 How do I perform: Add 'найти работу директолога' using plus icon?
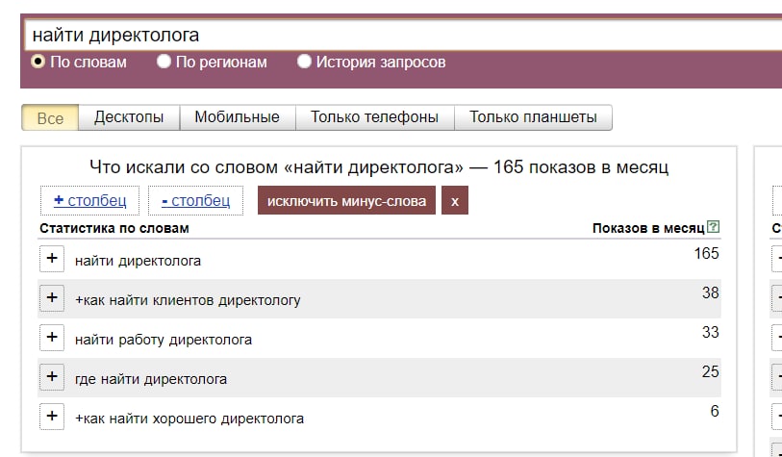point(52,338)
